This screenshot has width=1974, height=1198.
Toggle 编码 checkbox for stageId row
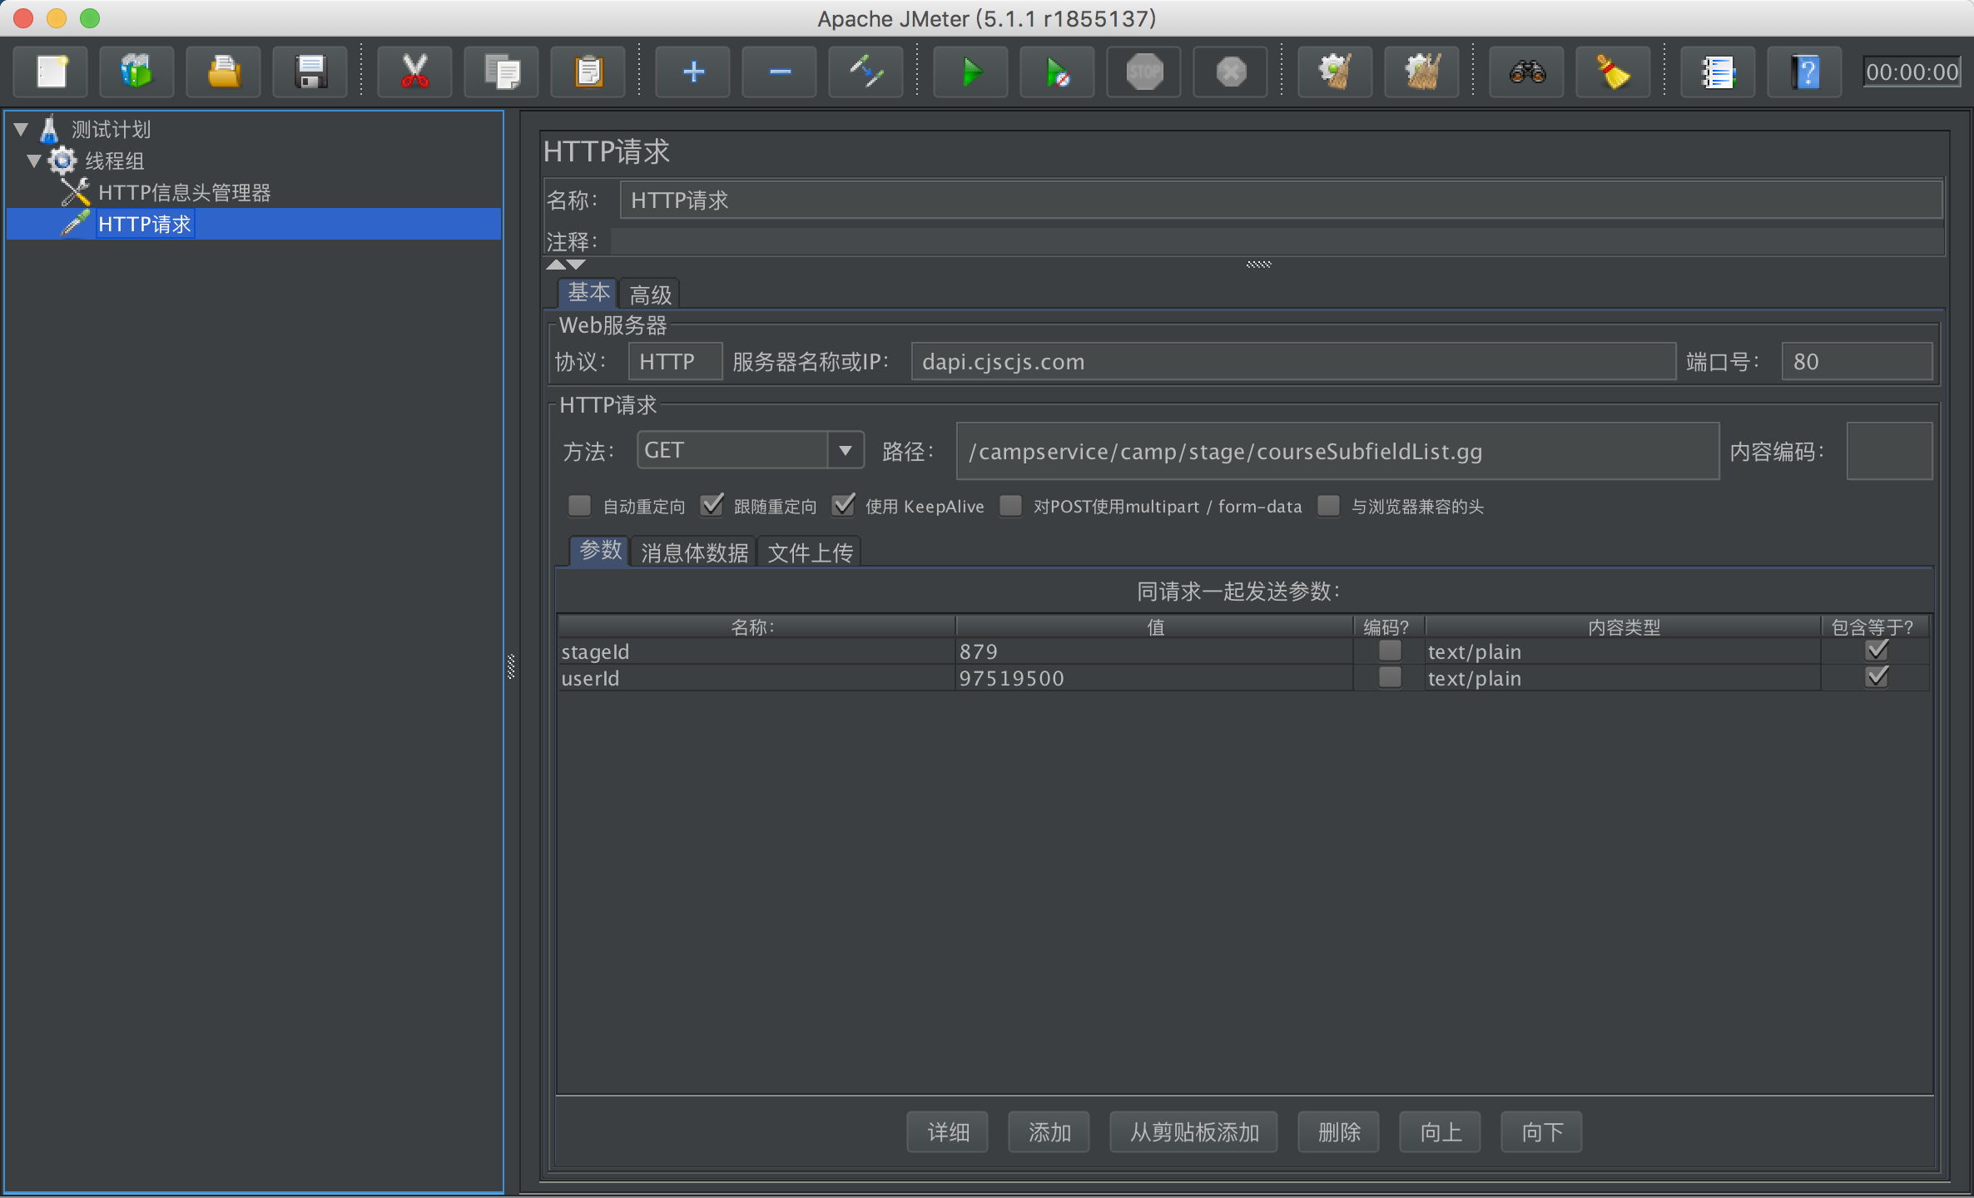[x=1390, y=651]
